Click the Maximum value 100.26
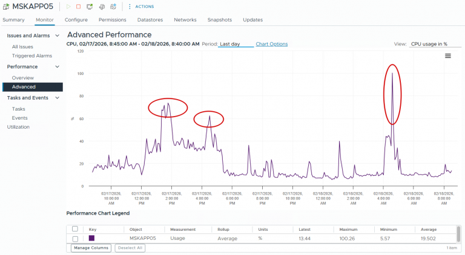 [347, 239]
